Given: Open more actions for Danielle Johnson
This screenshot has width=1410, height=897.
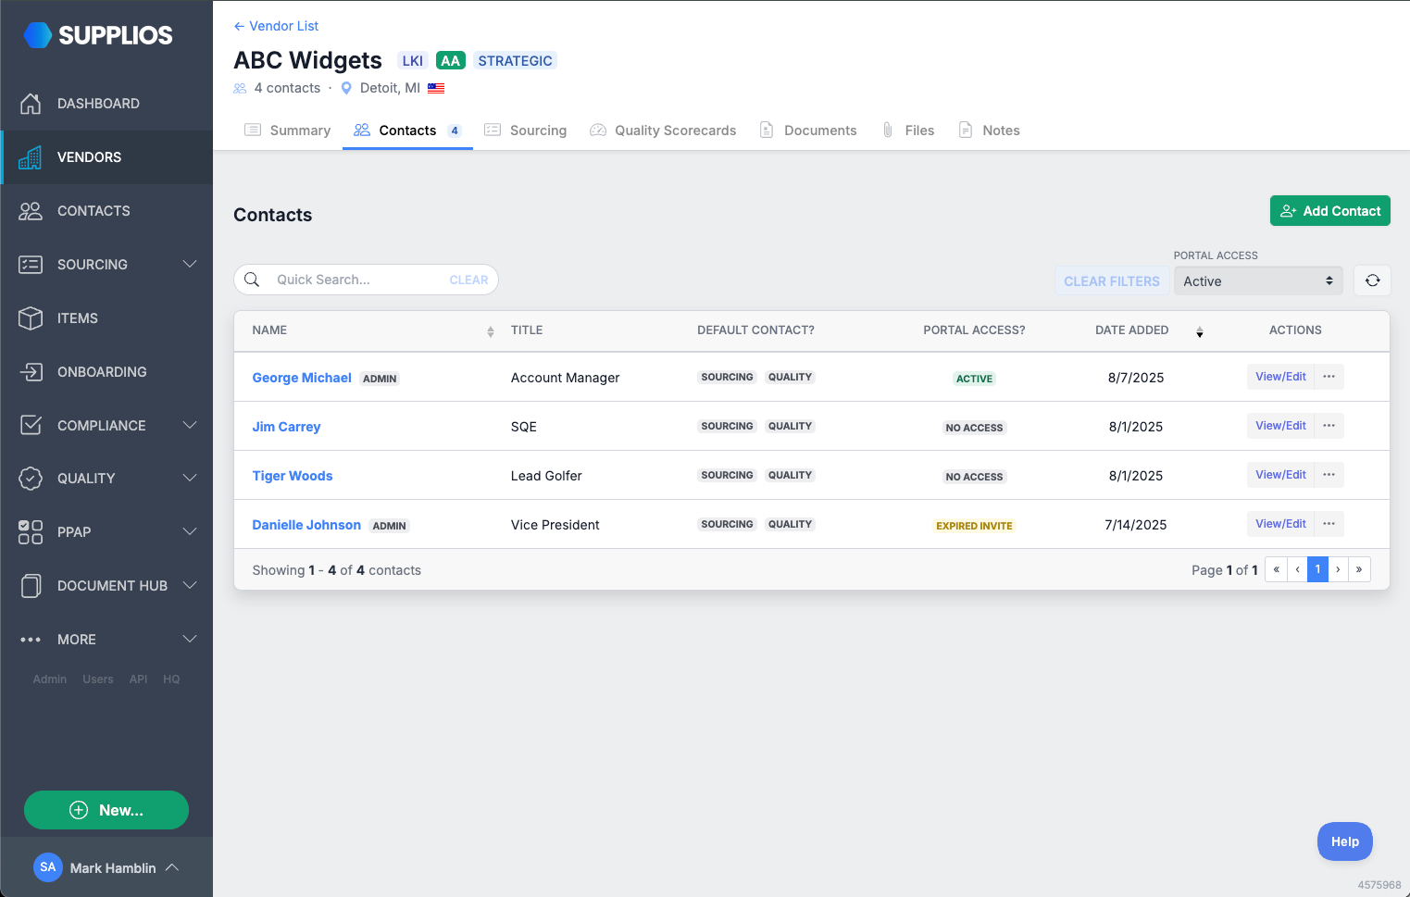Looking at the screenshot, I should pos(1329,524).
